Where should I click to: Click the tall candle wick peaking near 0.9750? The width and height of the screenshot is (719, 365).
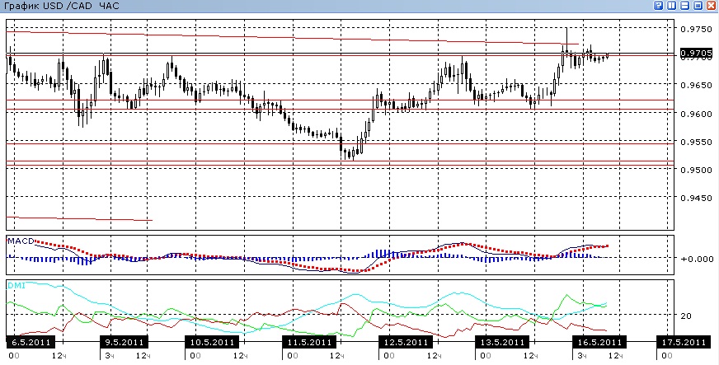(x=566, y=39)
